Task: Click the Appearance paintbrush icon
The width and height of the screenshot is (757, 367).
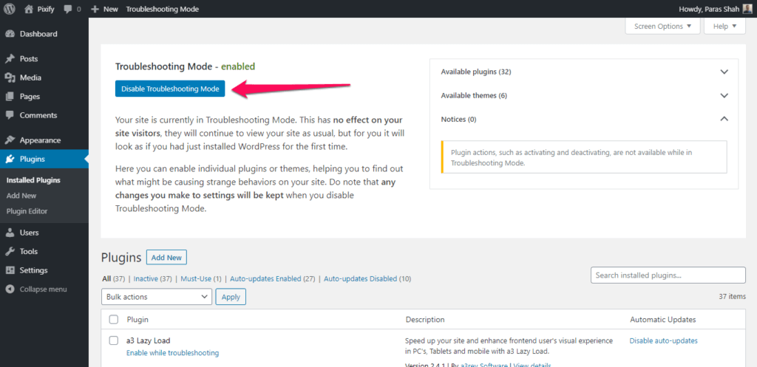Action: pos(10,140)
